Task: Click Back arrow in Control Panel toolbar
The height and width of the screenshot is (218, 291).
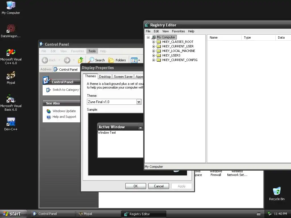Action: point(45,60)
